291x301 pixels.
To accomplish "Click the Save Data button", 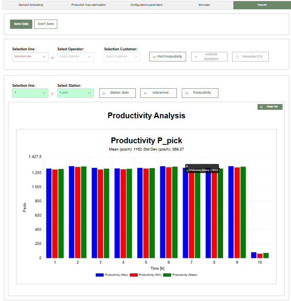I will click(x=21, y=24).
